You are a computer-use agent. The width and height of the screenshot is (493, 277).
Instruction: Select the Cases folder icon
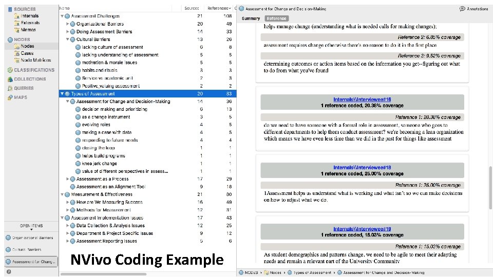coord(16,53)
